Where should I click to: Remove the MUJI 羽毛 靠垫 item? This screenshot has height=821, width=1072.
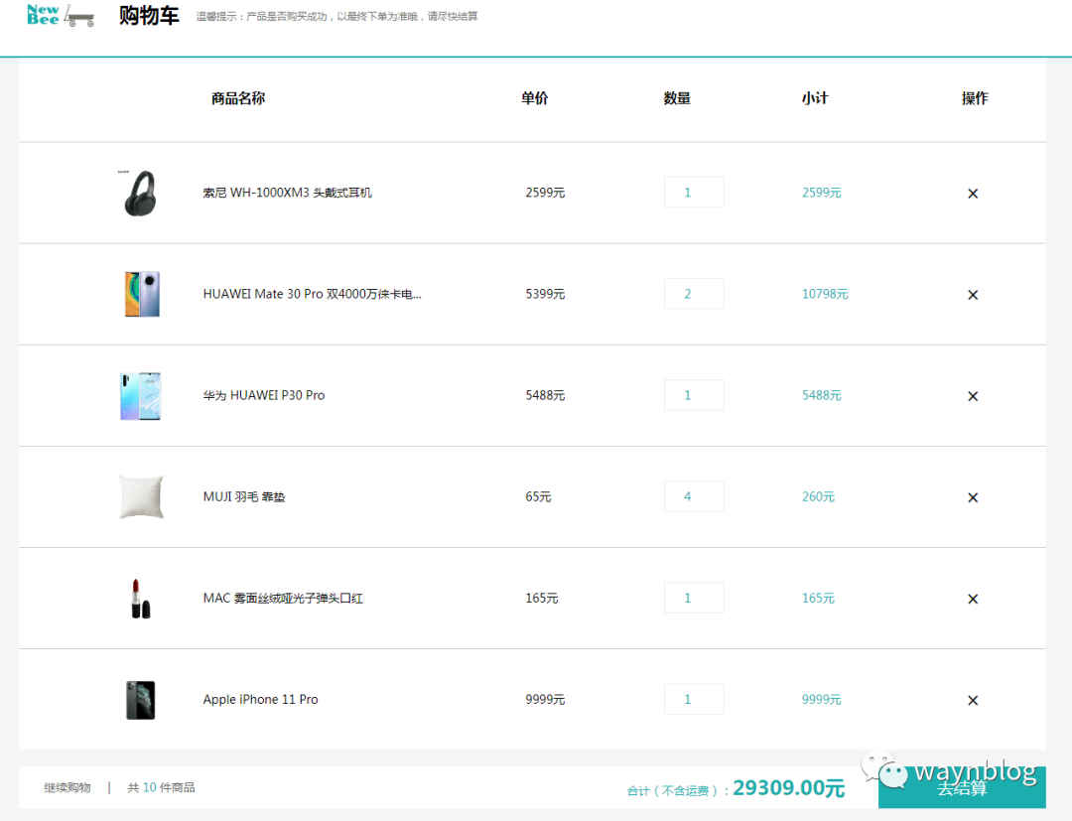tap(973, 497)
